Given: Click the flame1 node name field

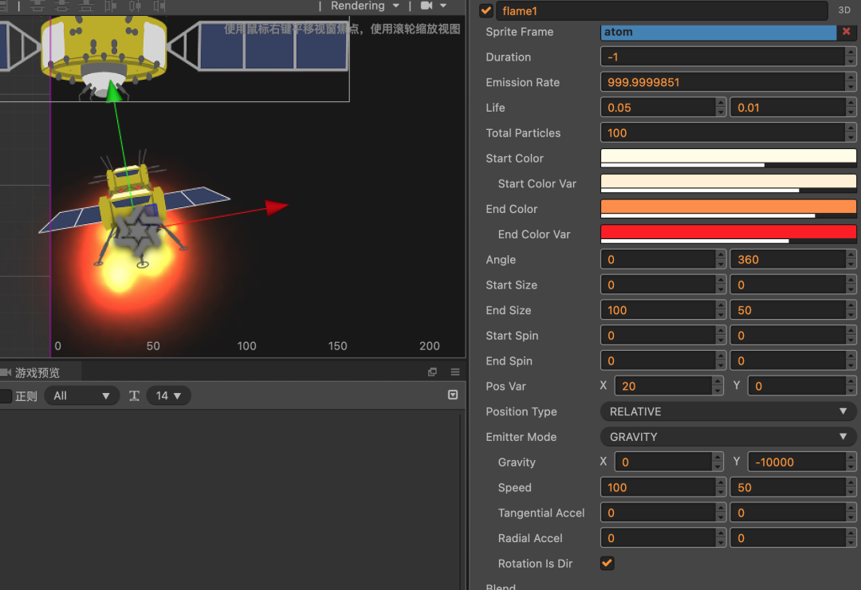Looking at the screenshot, I should [662, 10].
